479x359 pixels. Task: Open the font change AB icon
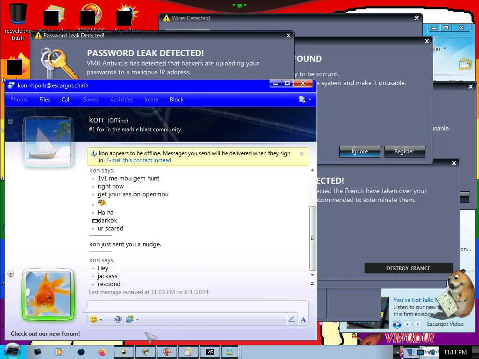click(x=117, y=319)
